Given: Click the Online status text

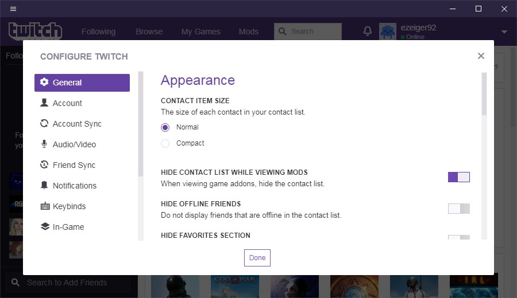Looking at the screenshot, I should tap(415, 37).
